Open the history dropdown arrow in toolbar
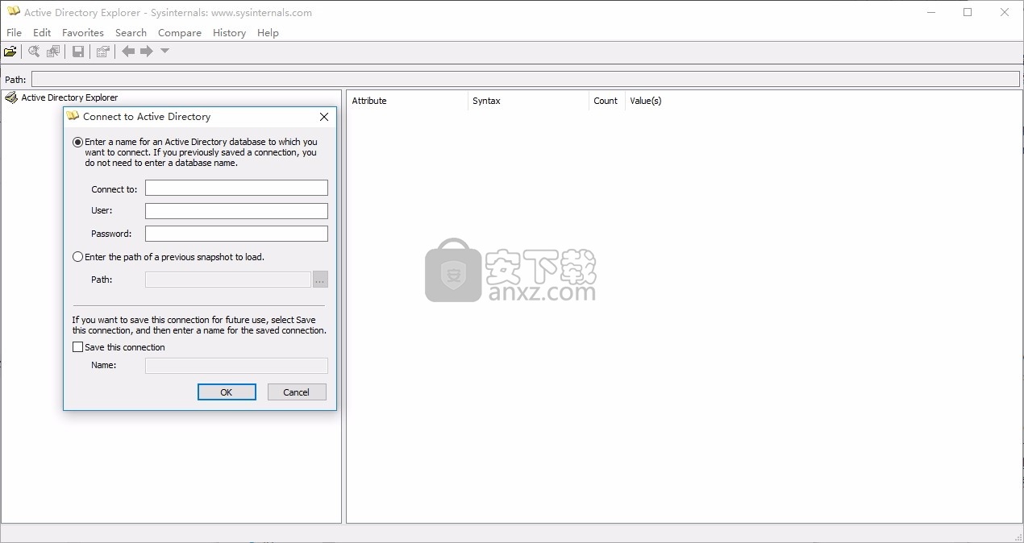The width and height of the screenshot is (1024, 543). (x=164, y=52)
